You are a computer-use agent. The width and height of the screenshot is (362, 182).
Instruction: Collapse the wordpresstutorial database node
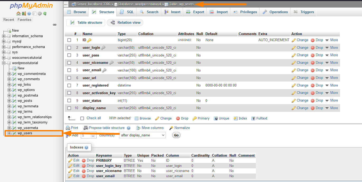[x=4, y=63]
